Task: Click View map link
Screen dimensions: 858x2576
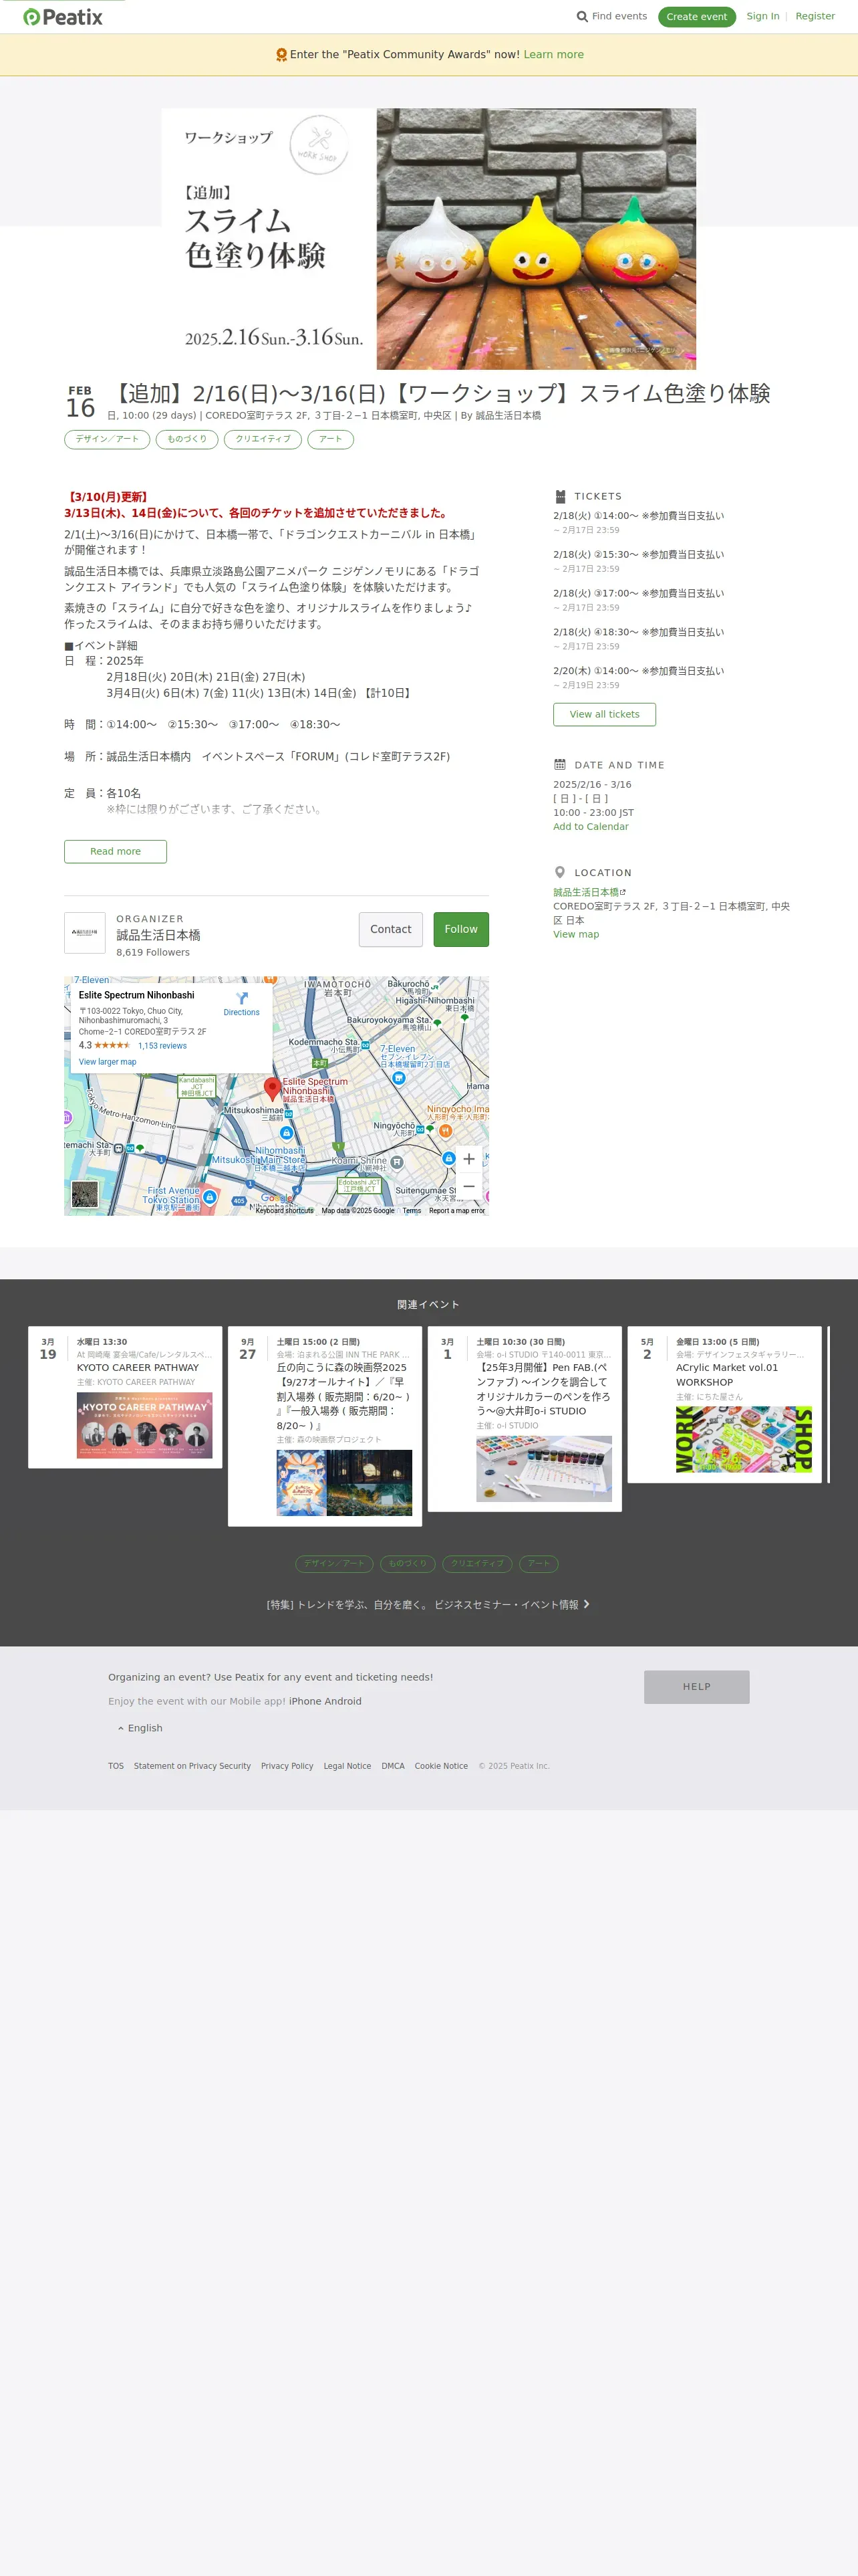Action: point(576,934)
